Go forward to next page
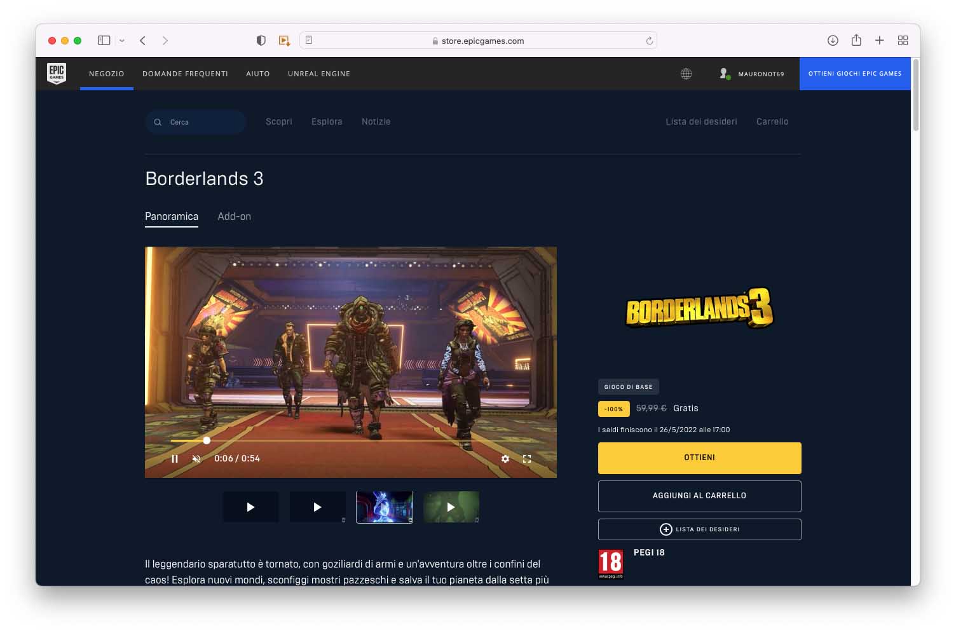Screen dimensions: 956x633 point(165,41)
